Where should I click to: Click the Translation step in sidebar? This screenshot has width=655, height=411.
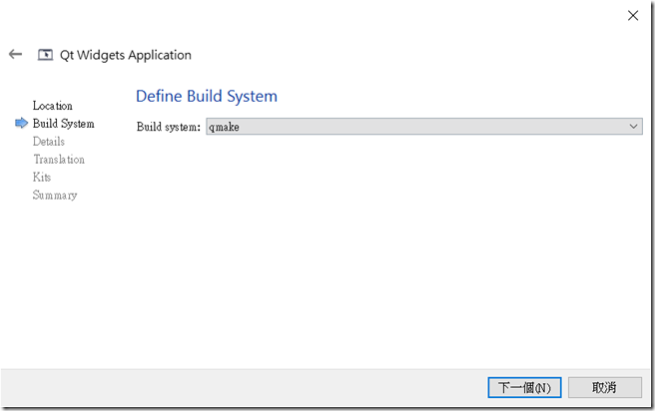click(x=59, y=160)
